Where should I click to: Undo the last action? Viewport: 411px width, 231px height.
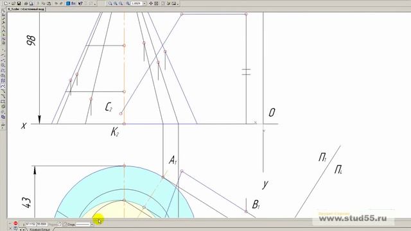(56, 3)
